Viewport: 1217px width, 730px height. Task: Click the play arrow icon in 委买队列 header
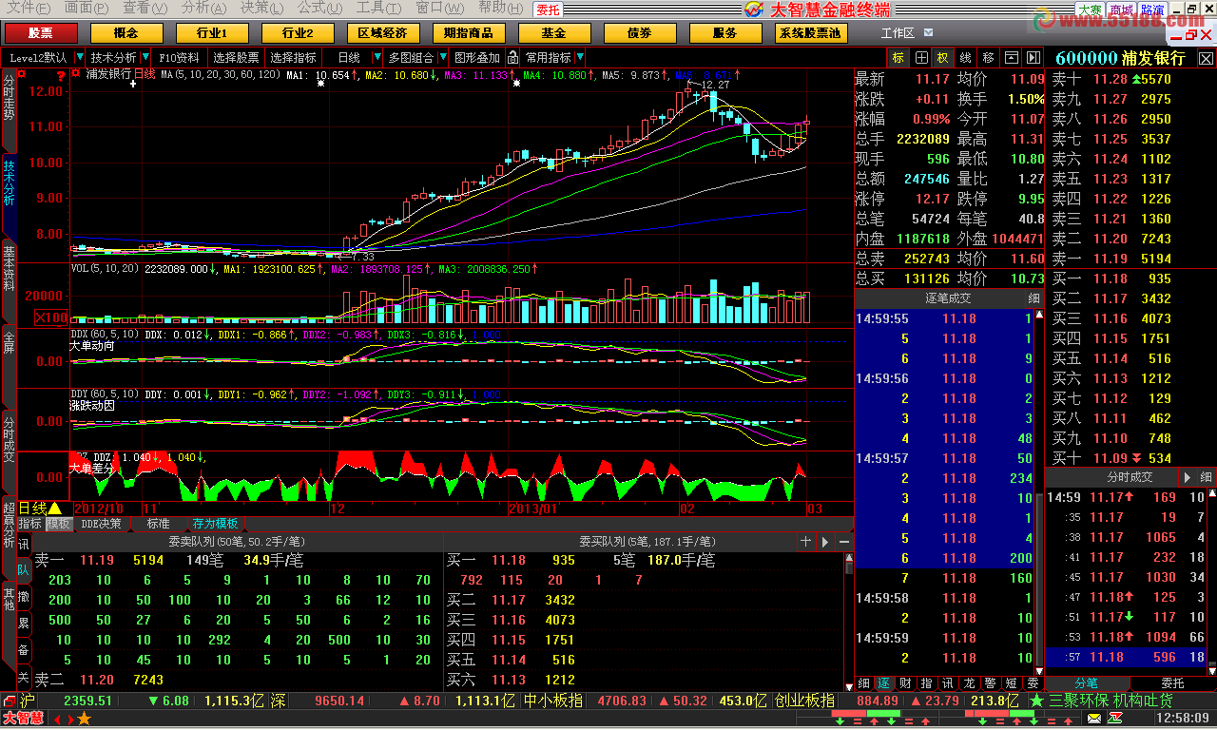824,541
